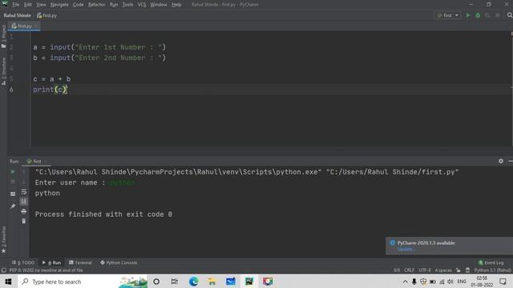Open Code menu
The height and width of the screenshot is (288, 513).
[x=78, y=5]
